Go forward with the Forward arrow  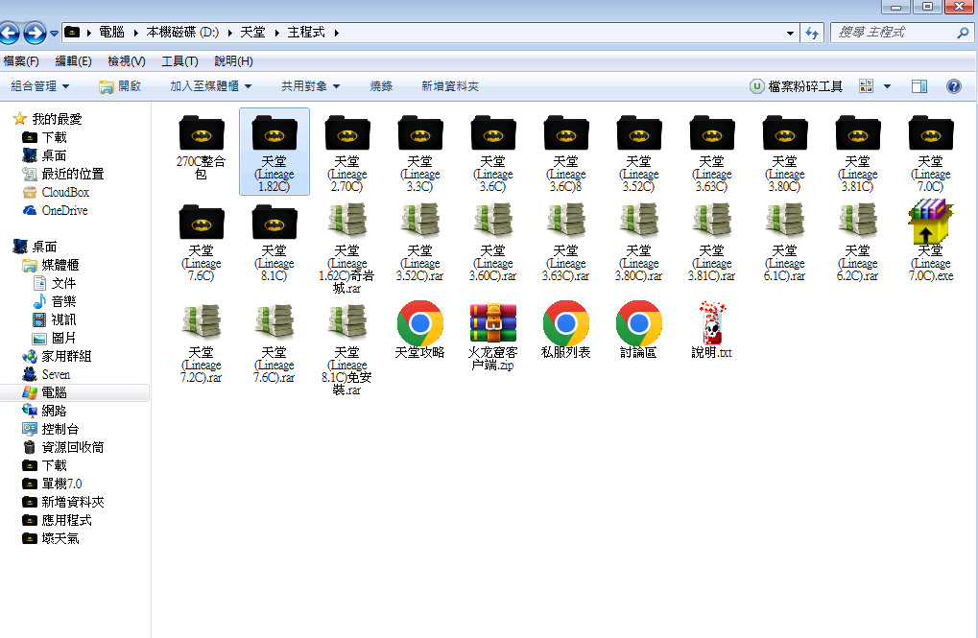[x=35, y=33]
